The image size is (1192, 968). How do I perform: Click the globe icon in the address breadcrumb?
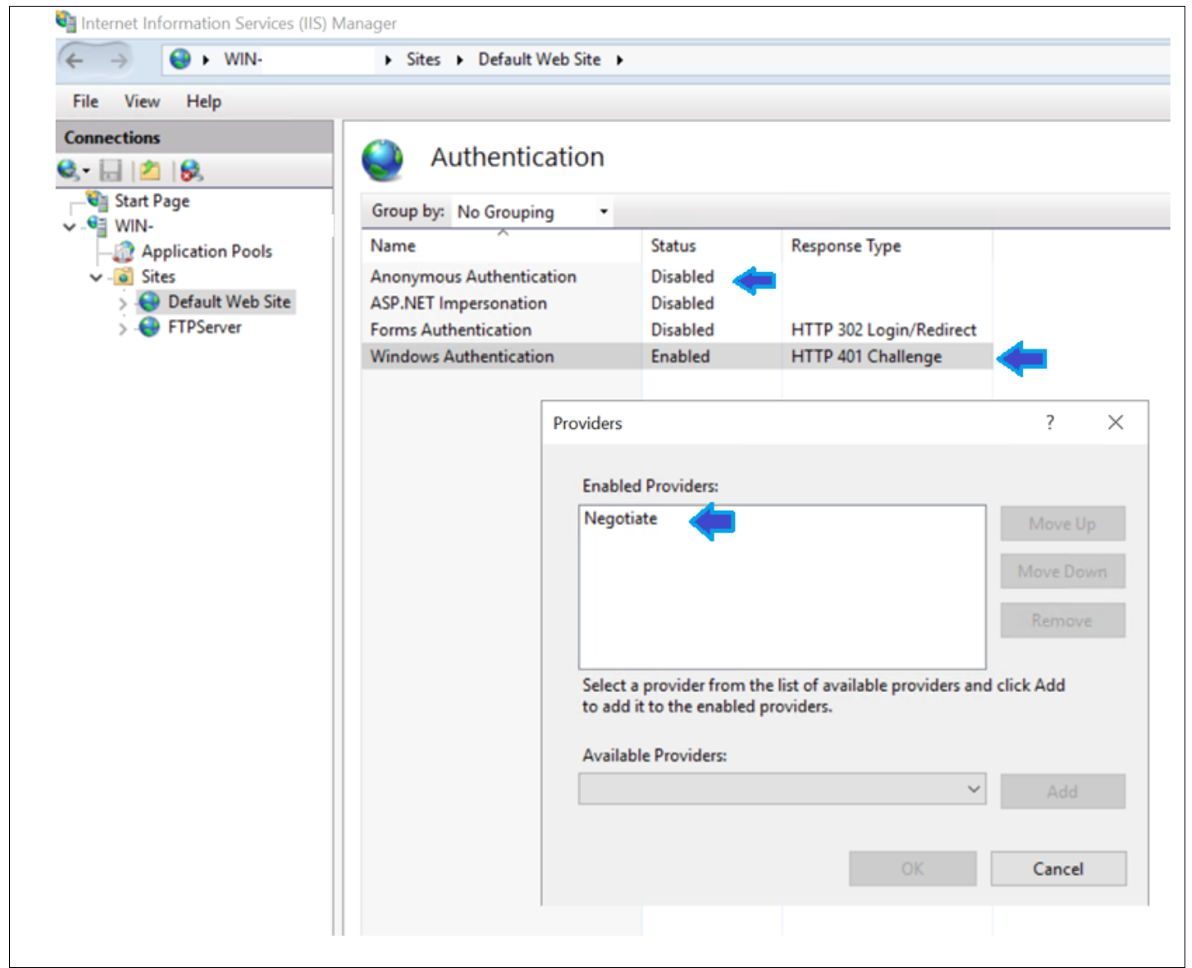(x=178, y=59)
